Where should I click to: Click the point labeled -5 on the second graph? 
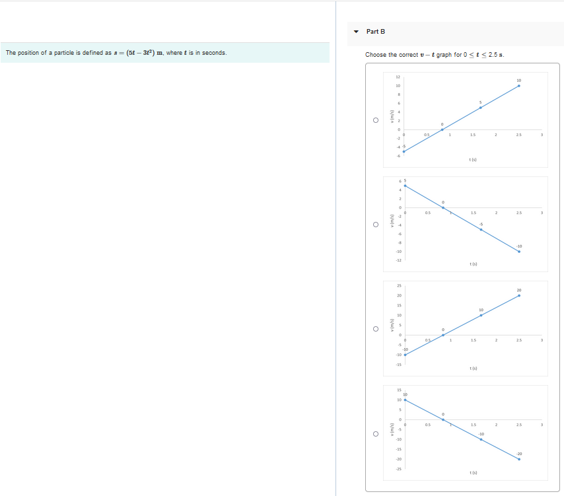(x=480, y=229)
